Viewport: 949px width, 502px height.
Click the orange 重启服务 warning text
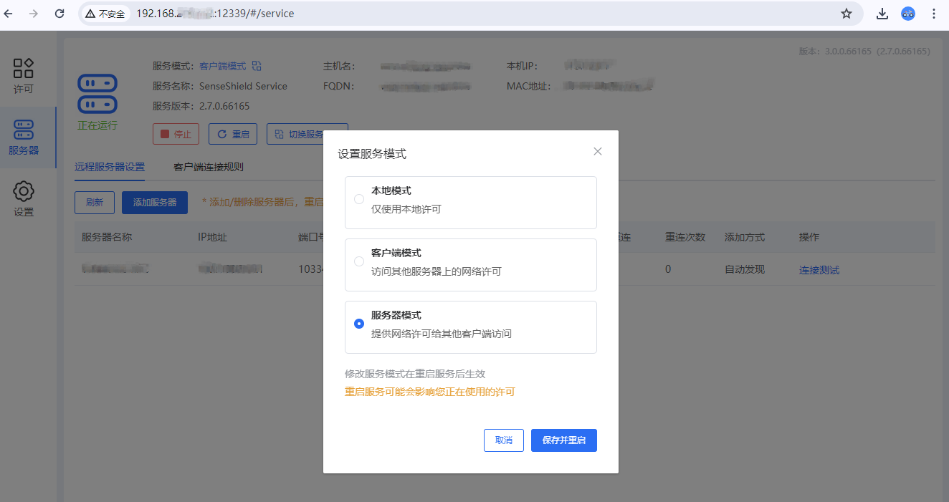point(430,392)
